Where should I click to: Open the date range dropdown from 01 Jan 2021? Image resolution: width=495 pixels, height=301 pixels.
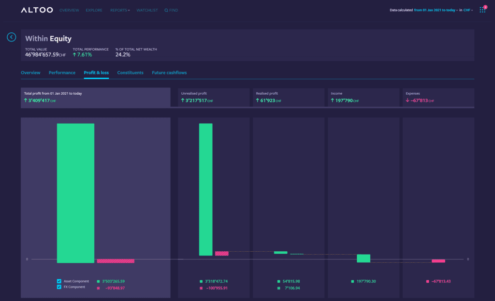436,10
